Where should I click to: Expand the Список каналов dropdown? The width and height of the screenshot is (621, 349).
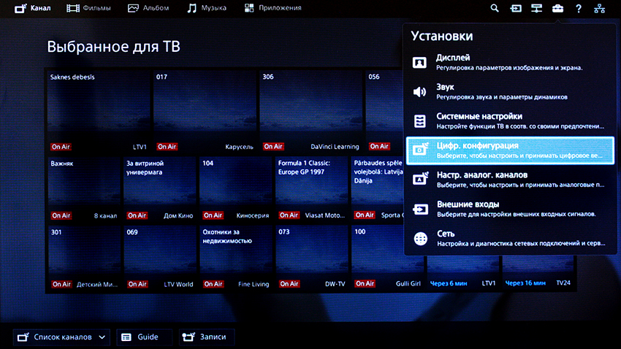point(61,337)
